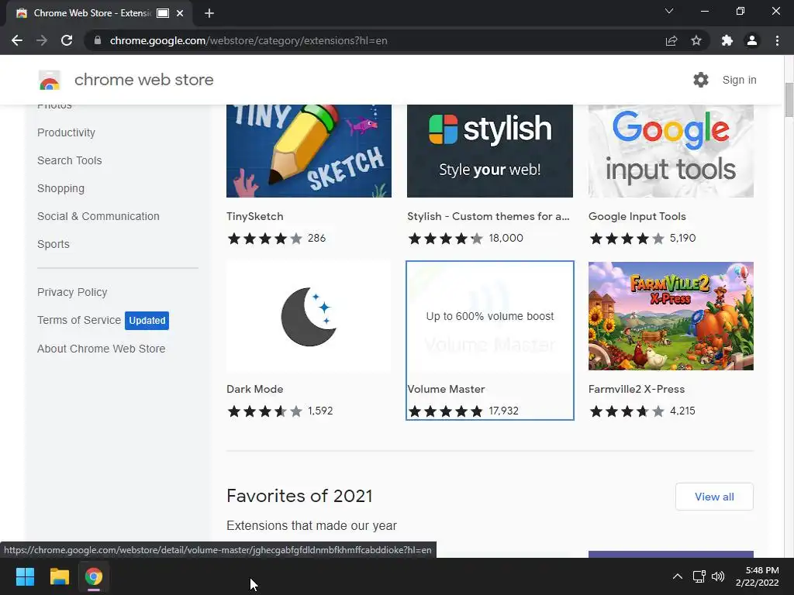The height and width of the screenshot is (595, 794).
Task: Open File Explorer from the taskbar
Action: point(59,576)
